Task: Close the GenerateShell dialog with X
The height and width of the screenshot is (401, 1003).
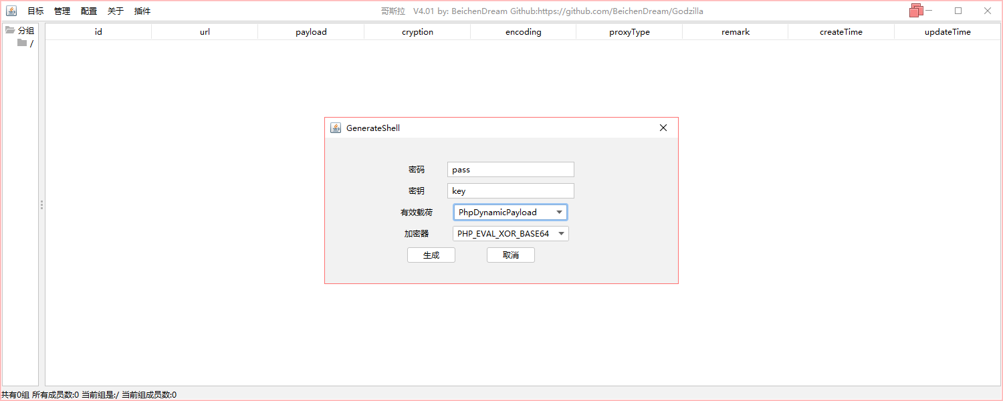Action: pyautogui.click(x=663, y=128)
